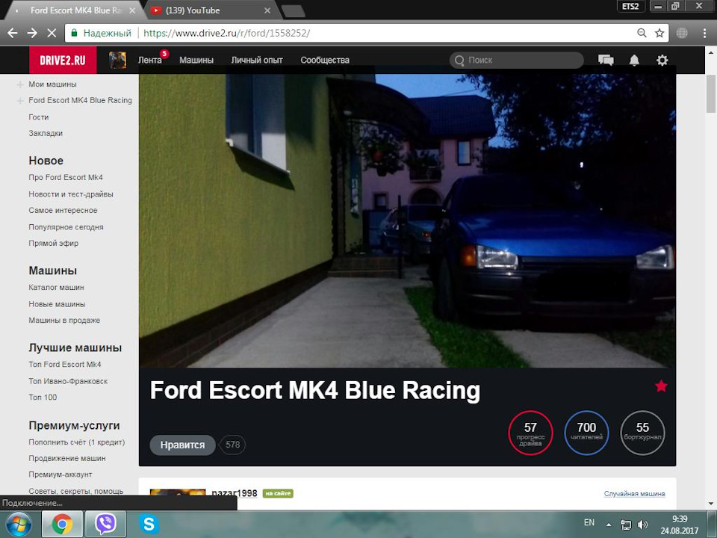Viewport: 717px width, 538px height.
Task: Show hidden tray icons
Action: pos(609,525)
